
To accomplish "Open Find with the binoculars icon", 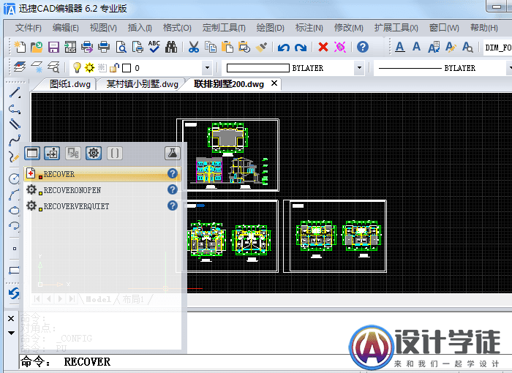I will tap(170, 47).
